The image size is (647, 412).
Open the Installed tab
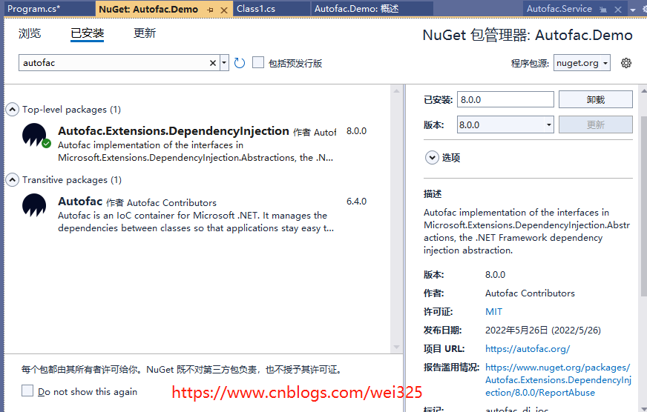click(x=87, y=33)
